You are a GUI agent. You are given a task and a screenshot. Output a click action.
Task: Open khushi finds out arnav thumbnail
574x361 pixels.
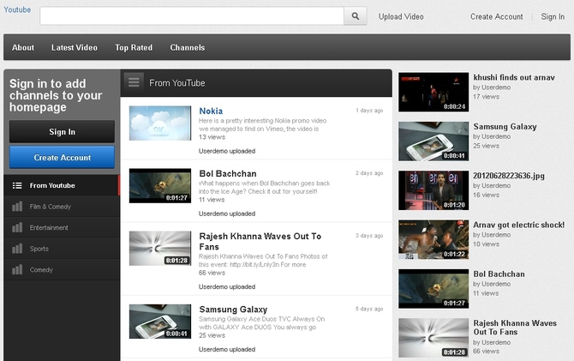click(x=433, y=92)
